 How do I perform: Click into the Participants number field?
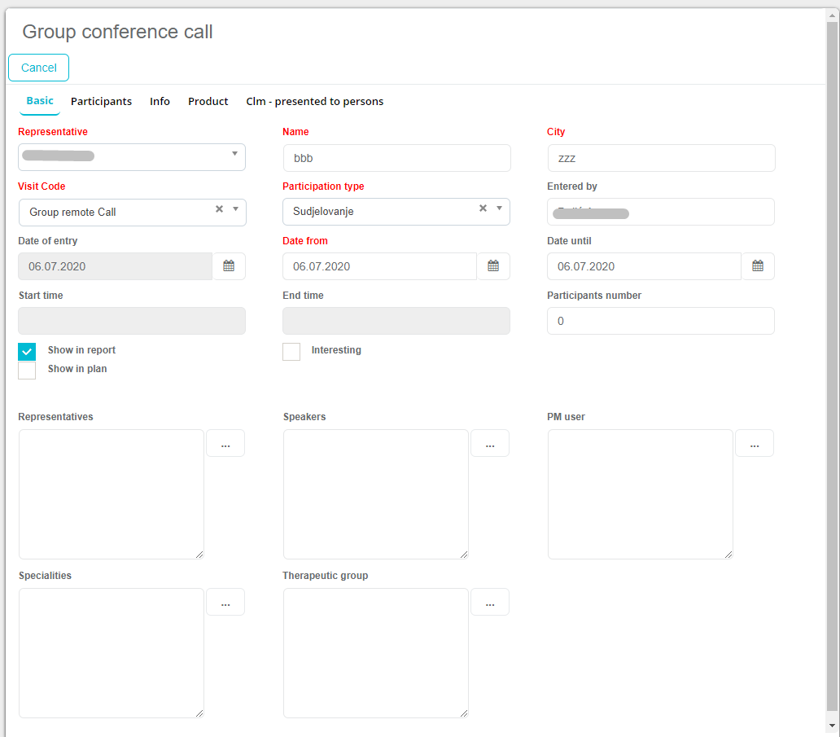pyautogui.click(x=660, y=321)
